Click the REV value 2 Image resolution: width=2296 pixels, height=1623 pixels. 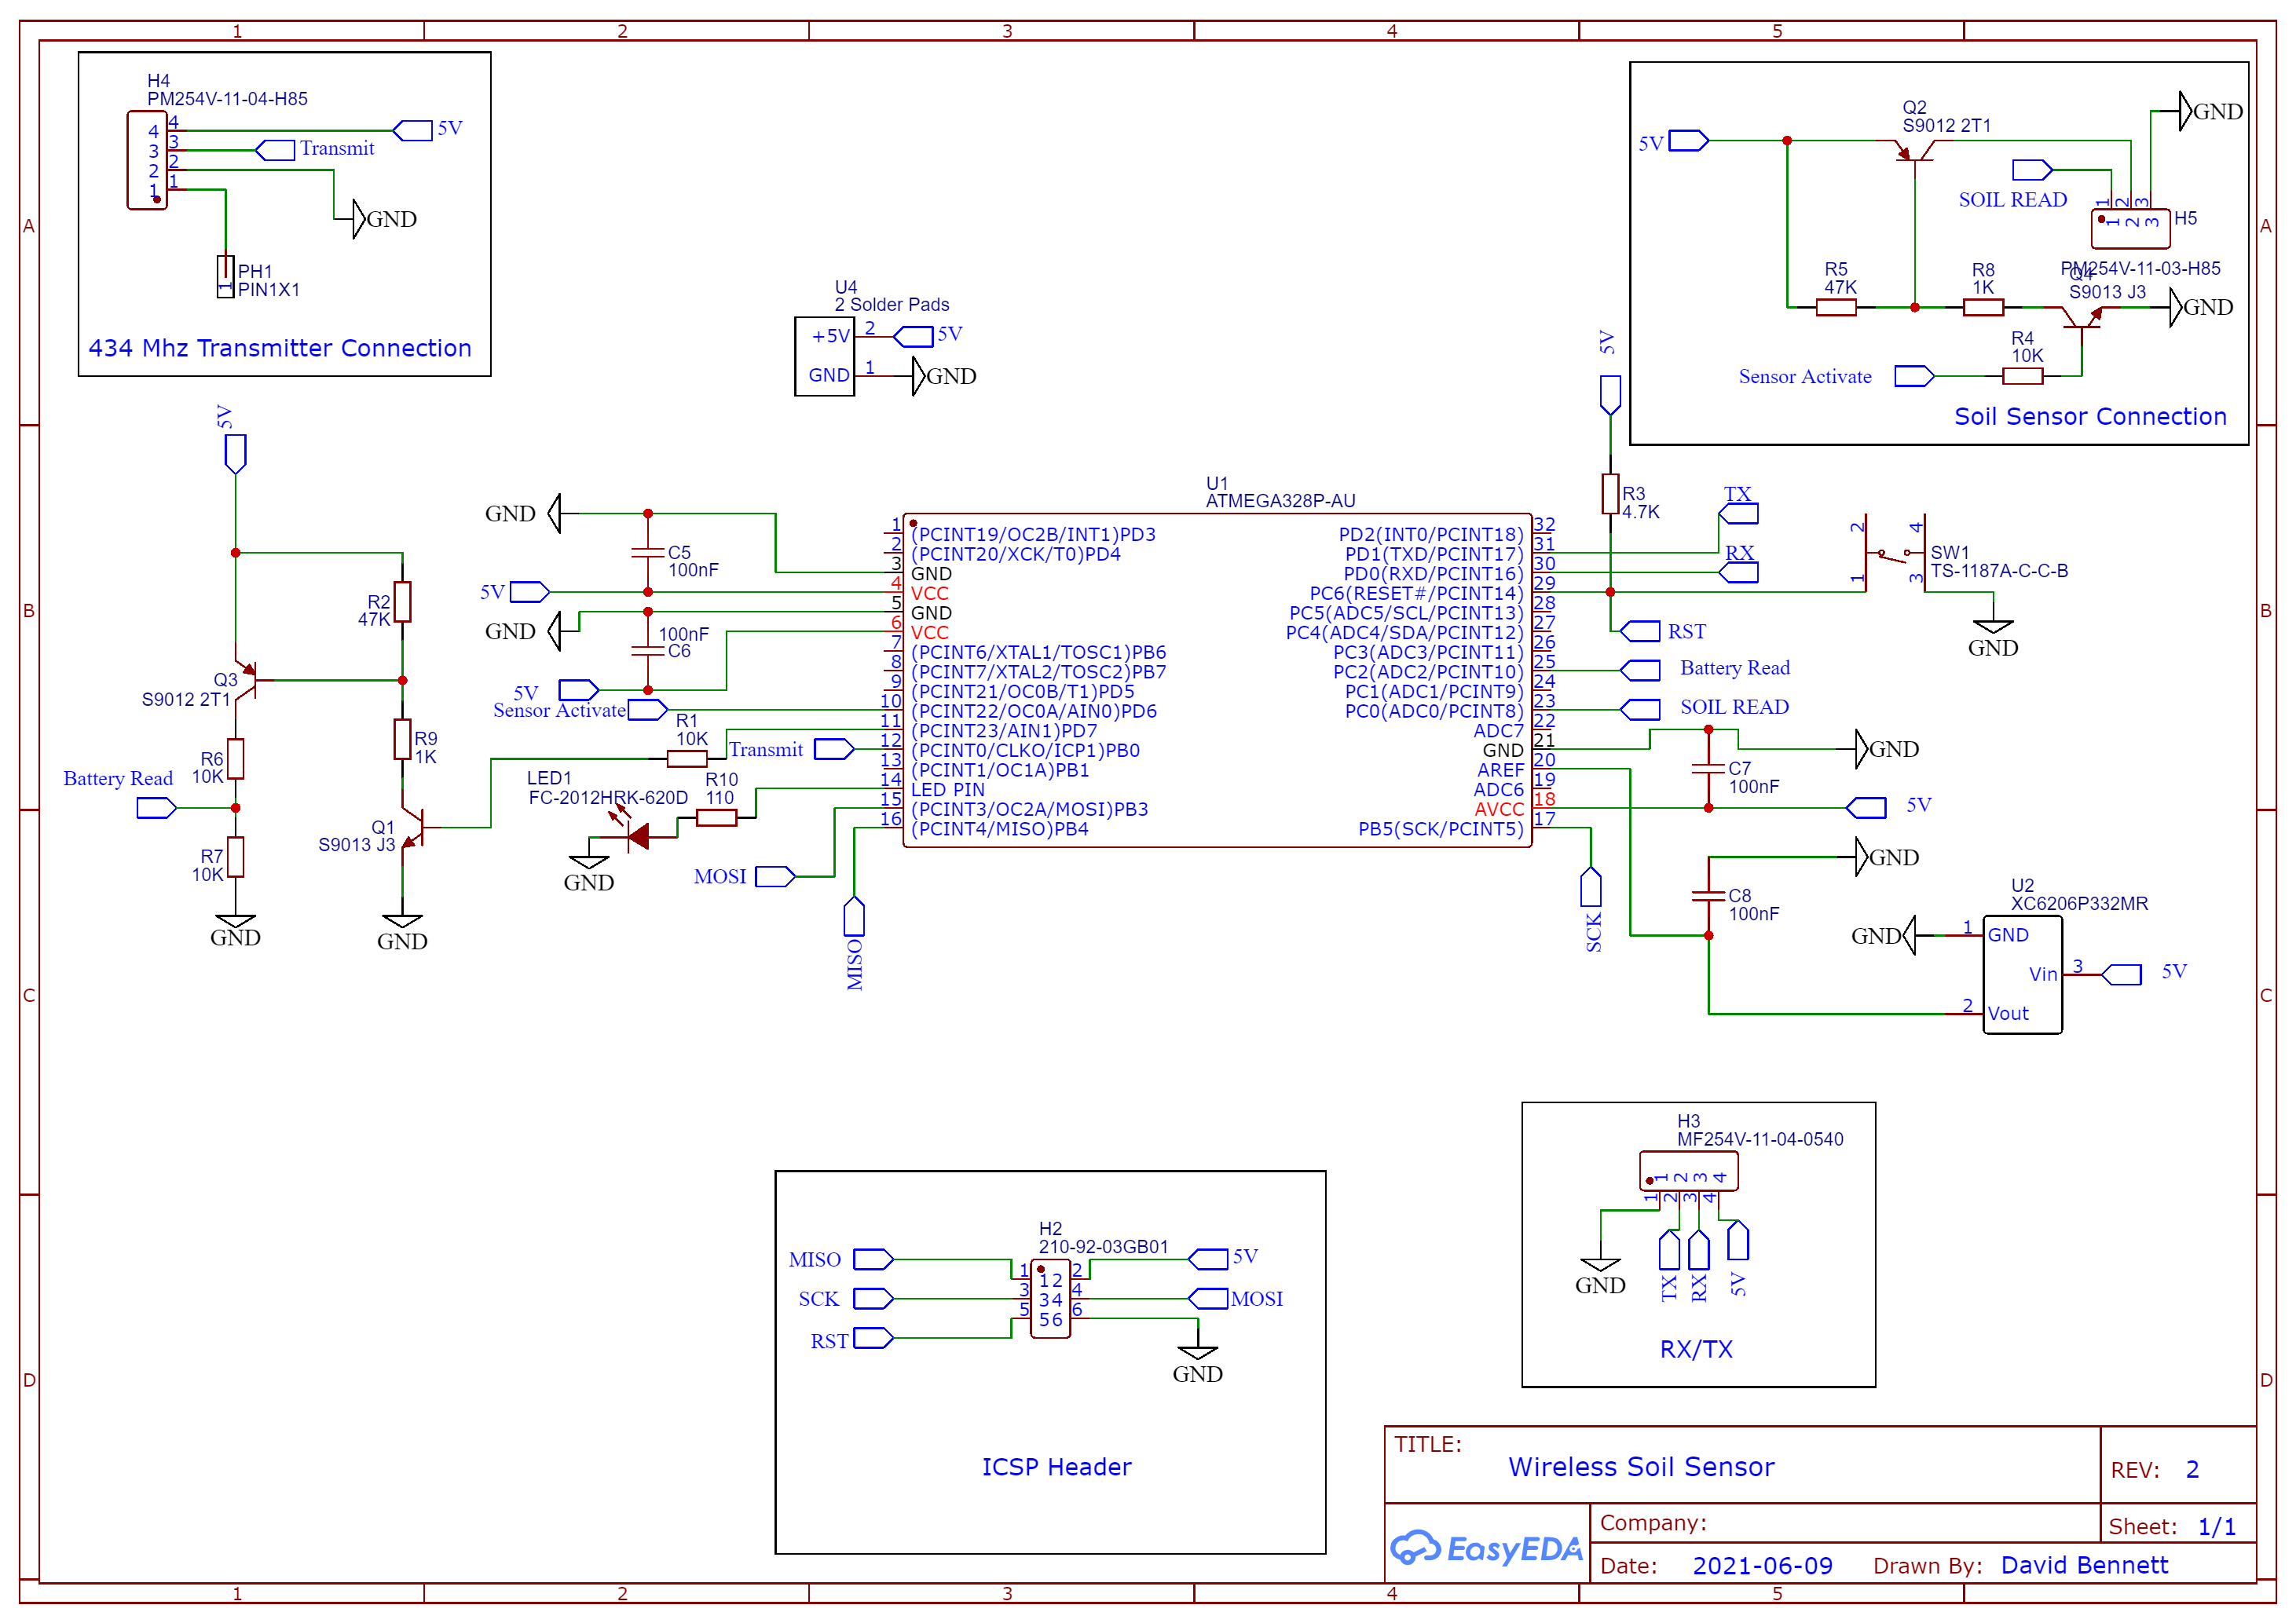[2192, 1469]
